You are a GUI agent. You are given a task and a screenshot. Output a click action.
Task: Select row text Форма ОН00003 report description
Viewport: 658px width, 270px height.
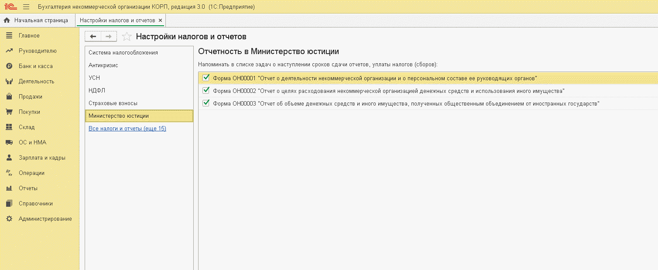[x=406, y=103]
